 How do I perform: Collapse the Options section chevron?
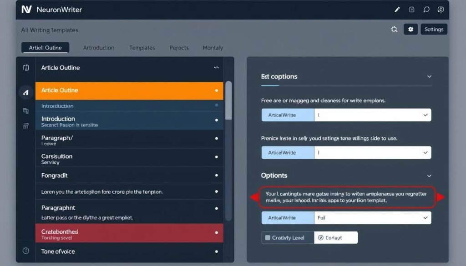[429, 175]
